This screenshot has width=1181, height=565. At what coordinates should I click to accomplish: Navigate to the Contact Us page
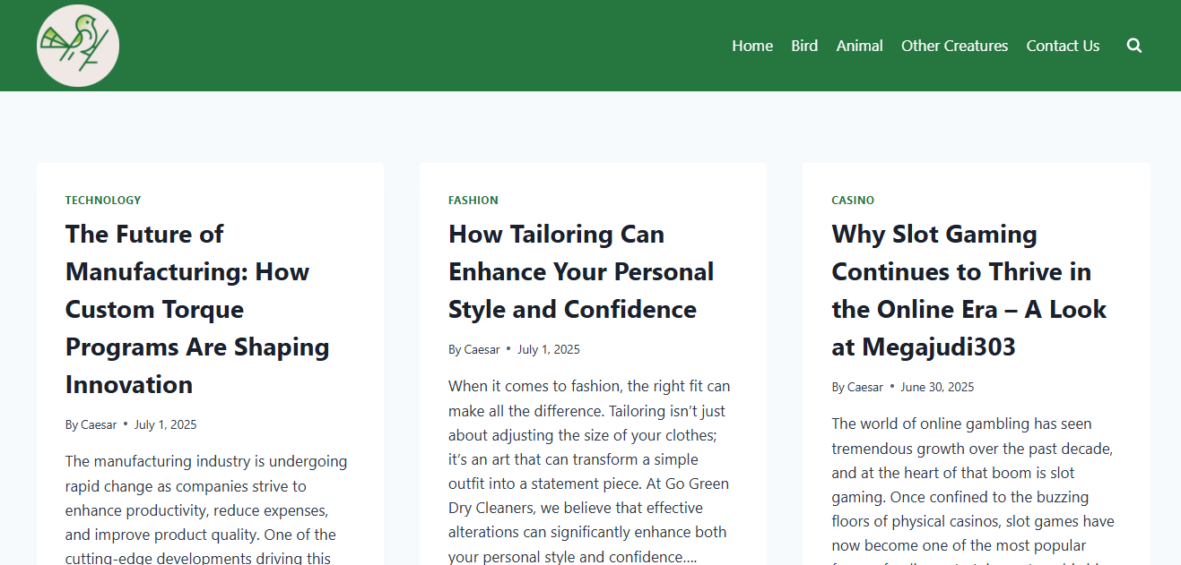click(1063, 46)
